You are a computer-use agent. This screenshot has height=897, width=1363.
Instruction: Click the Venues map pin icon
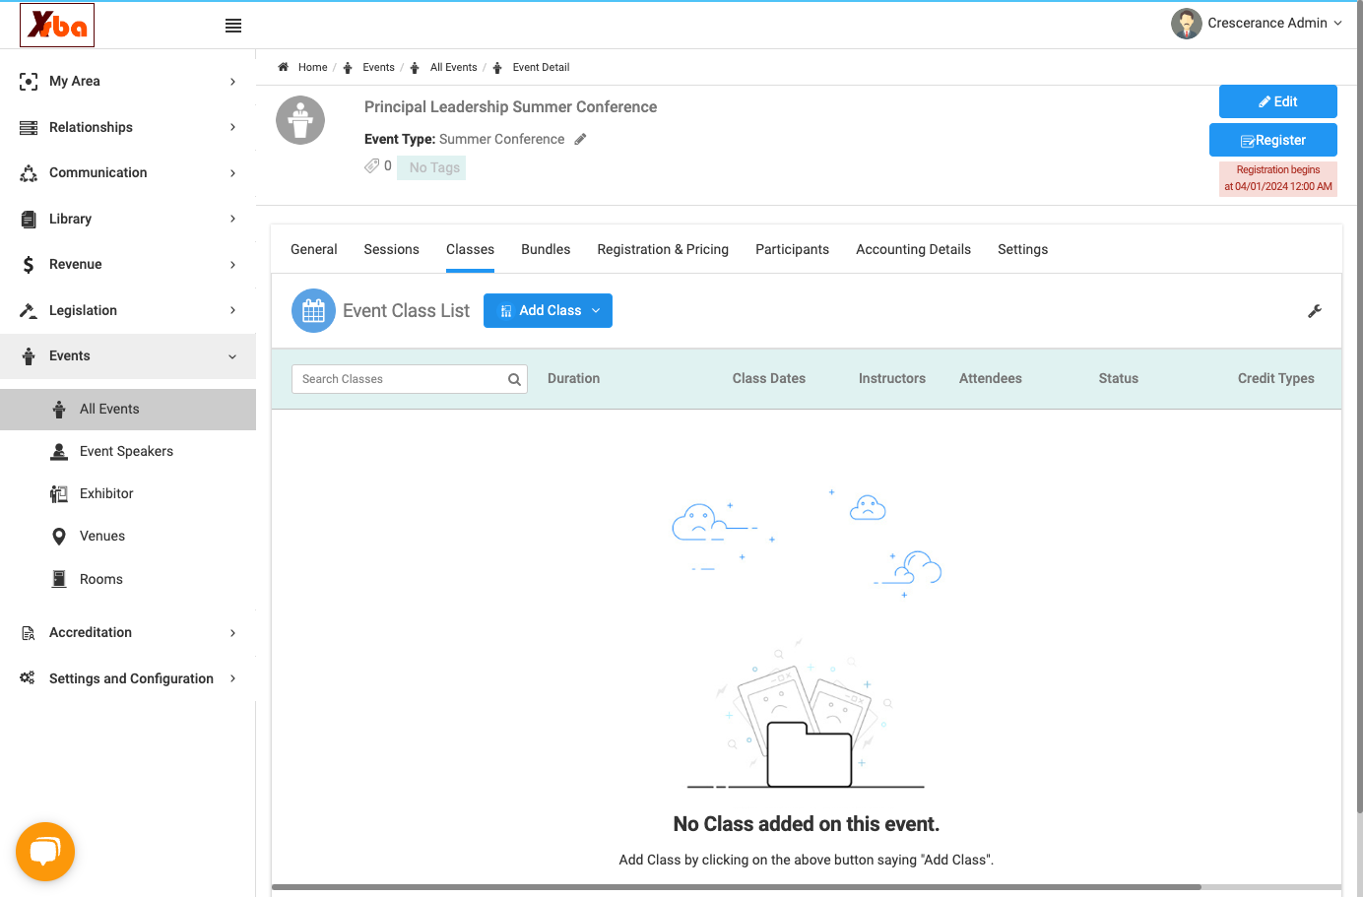[x=59, y=536]
